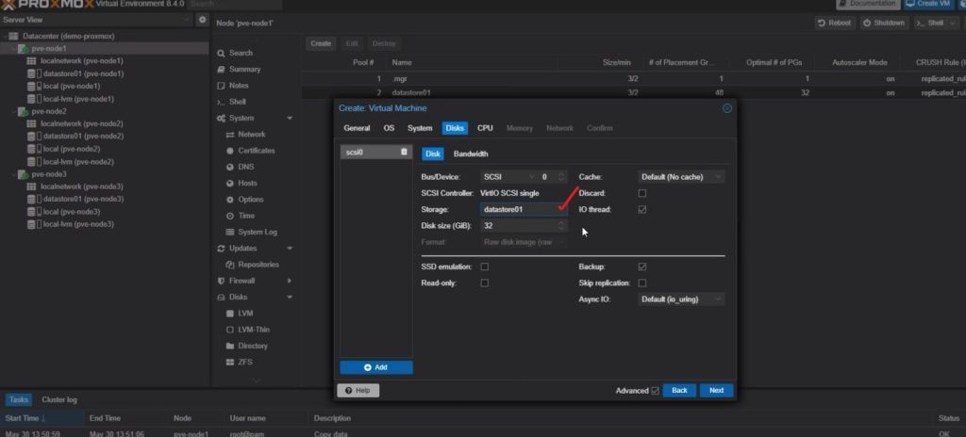This screenshot has height=437, width=966.
Task: Toggle the Backup checkbox
Action: click(x=641, y=267)
